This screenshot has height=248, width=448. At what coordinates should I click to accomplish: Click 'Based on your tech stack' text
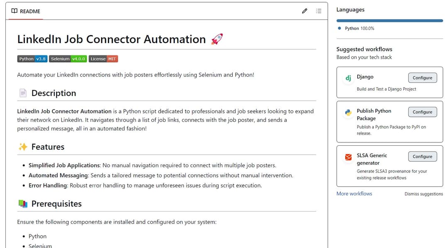(x=364, y=57)
